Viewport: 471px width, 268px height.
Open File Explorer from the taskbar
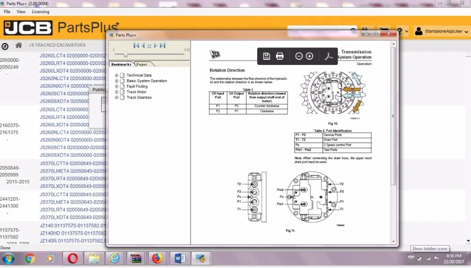point(94,259)
